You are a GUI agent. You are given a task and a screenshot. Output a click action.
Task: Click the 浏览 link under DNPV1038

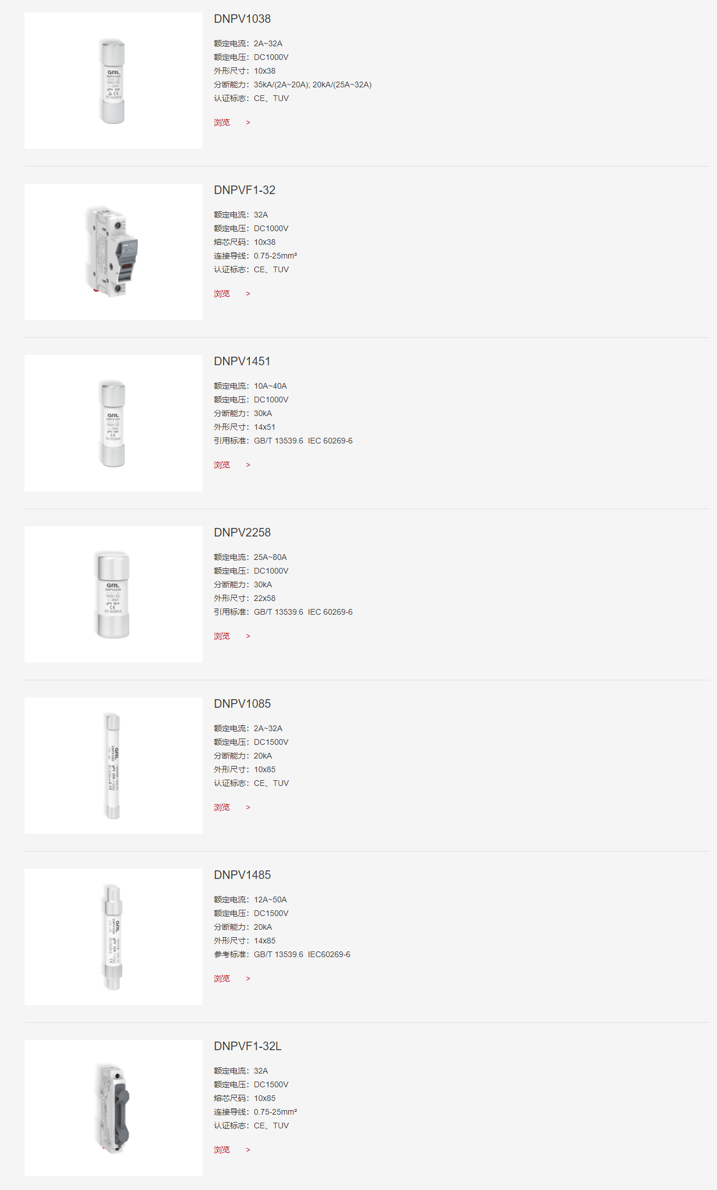pos(222,123)
